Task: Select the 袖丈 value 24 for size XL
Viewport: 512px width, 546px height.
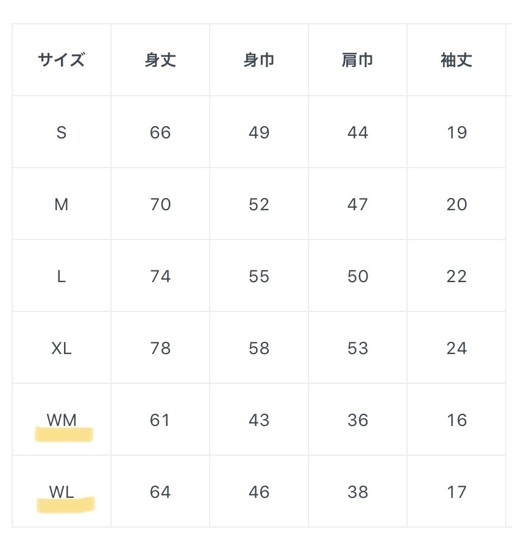Action: point(457,348)
